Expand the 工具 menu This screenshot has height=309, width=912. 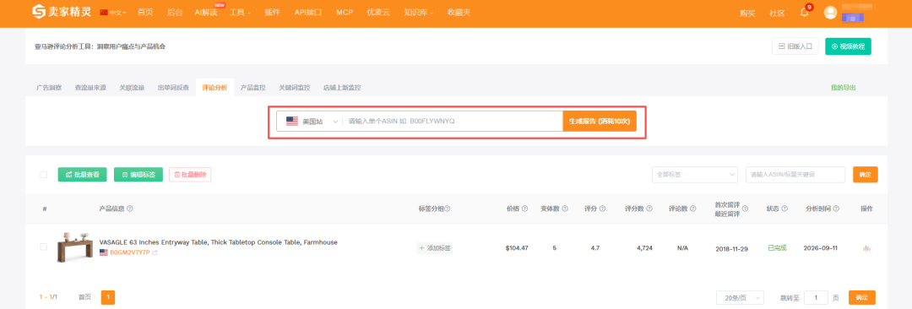pos(240,12)
